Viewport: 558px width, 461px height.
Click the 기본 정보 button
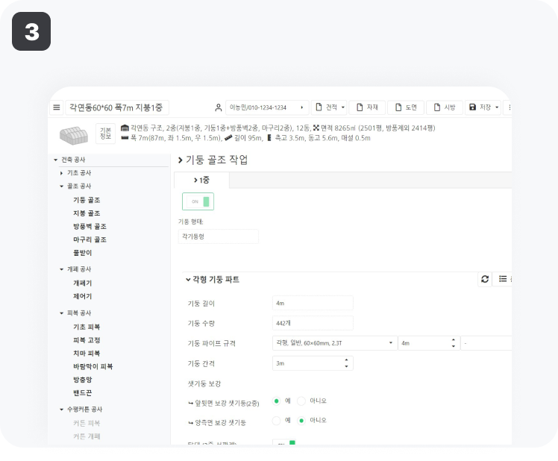106,134
